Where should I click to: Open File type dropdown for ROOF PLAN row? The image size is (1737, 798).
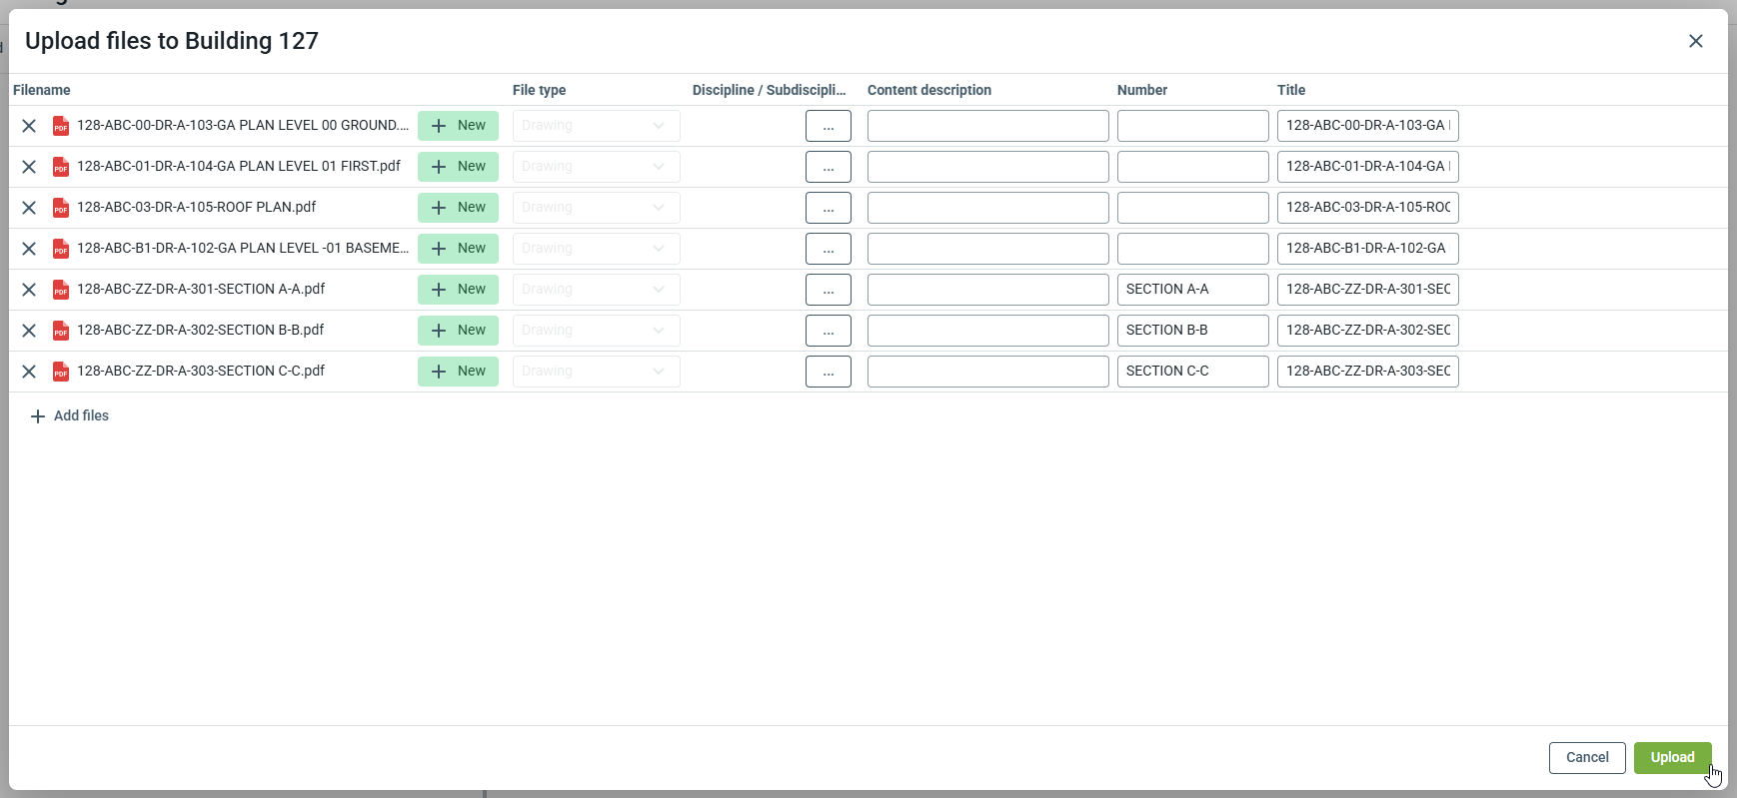[x=596, y=208]
